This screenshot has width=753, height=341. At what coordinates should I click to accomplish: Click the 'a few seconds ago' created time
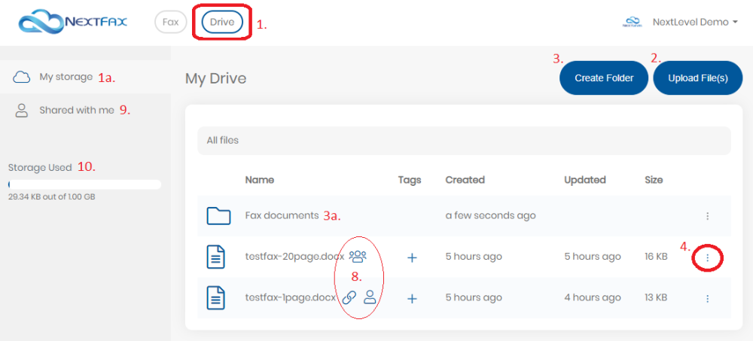tap(490, 215)
